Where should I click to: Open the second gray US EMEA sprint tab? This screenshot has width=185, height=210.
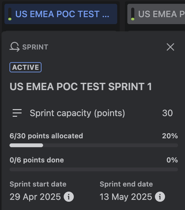(156, 14)
